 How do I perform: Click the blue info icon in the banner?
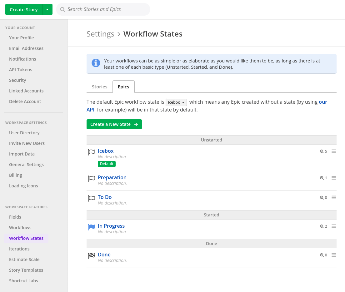tap(96, 63)
